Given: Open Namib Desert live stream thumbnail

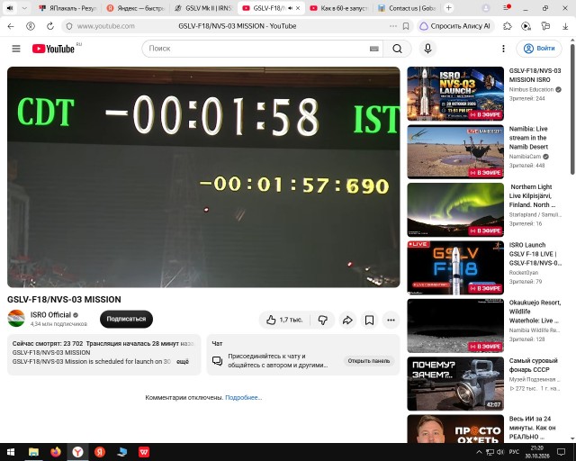Looking at the screenshot, I should (455, 151).
